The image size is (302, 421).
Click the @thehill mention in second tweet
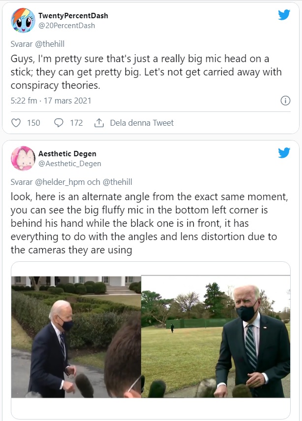pos(118,182)
